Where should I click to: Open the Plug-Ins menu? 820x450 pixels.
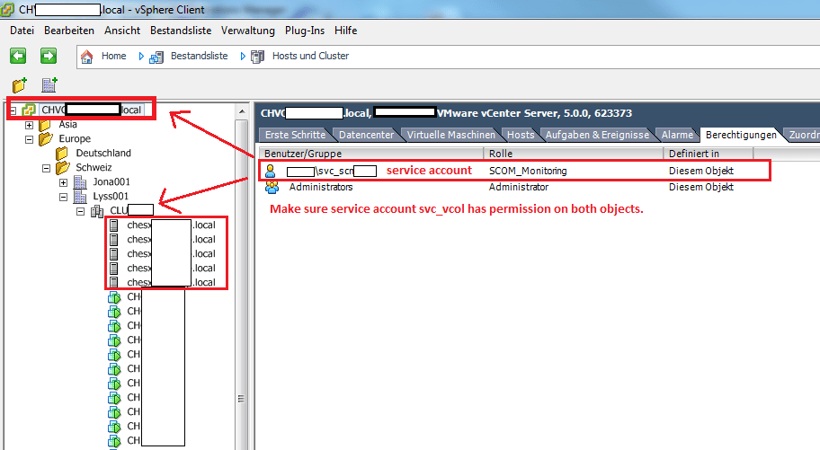pos(305,31)
